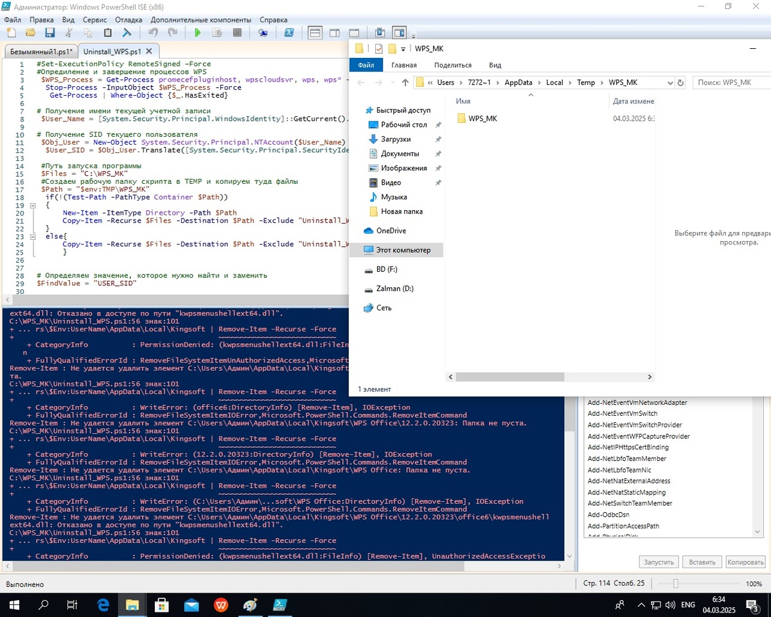Open Explorer recent locations dropdown
771x617 pixels.
[x=393, y=83]
